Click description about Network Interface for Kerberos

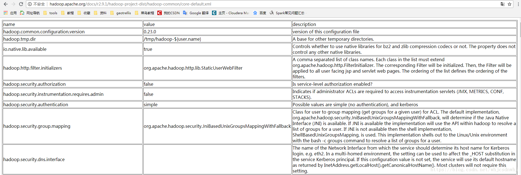pyautogui.click(x=404, y=159)
